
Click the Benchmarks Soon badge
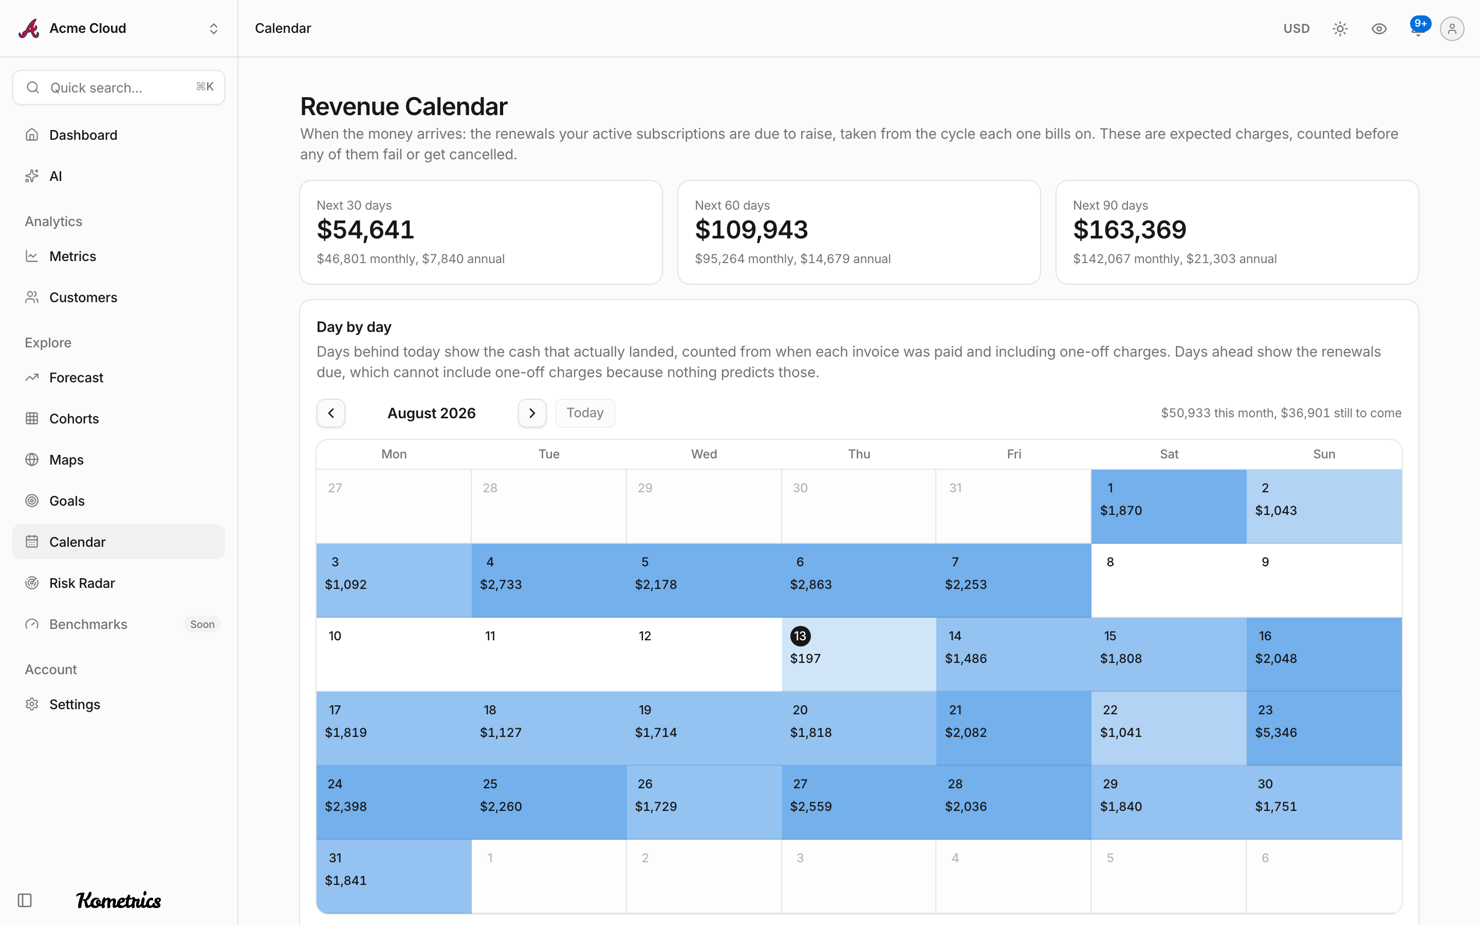202,624
